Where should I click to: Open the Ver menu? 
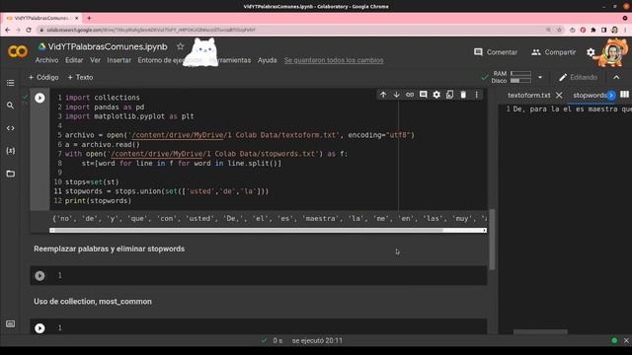point(95,60)
